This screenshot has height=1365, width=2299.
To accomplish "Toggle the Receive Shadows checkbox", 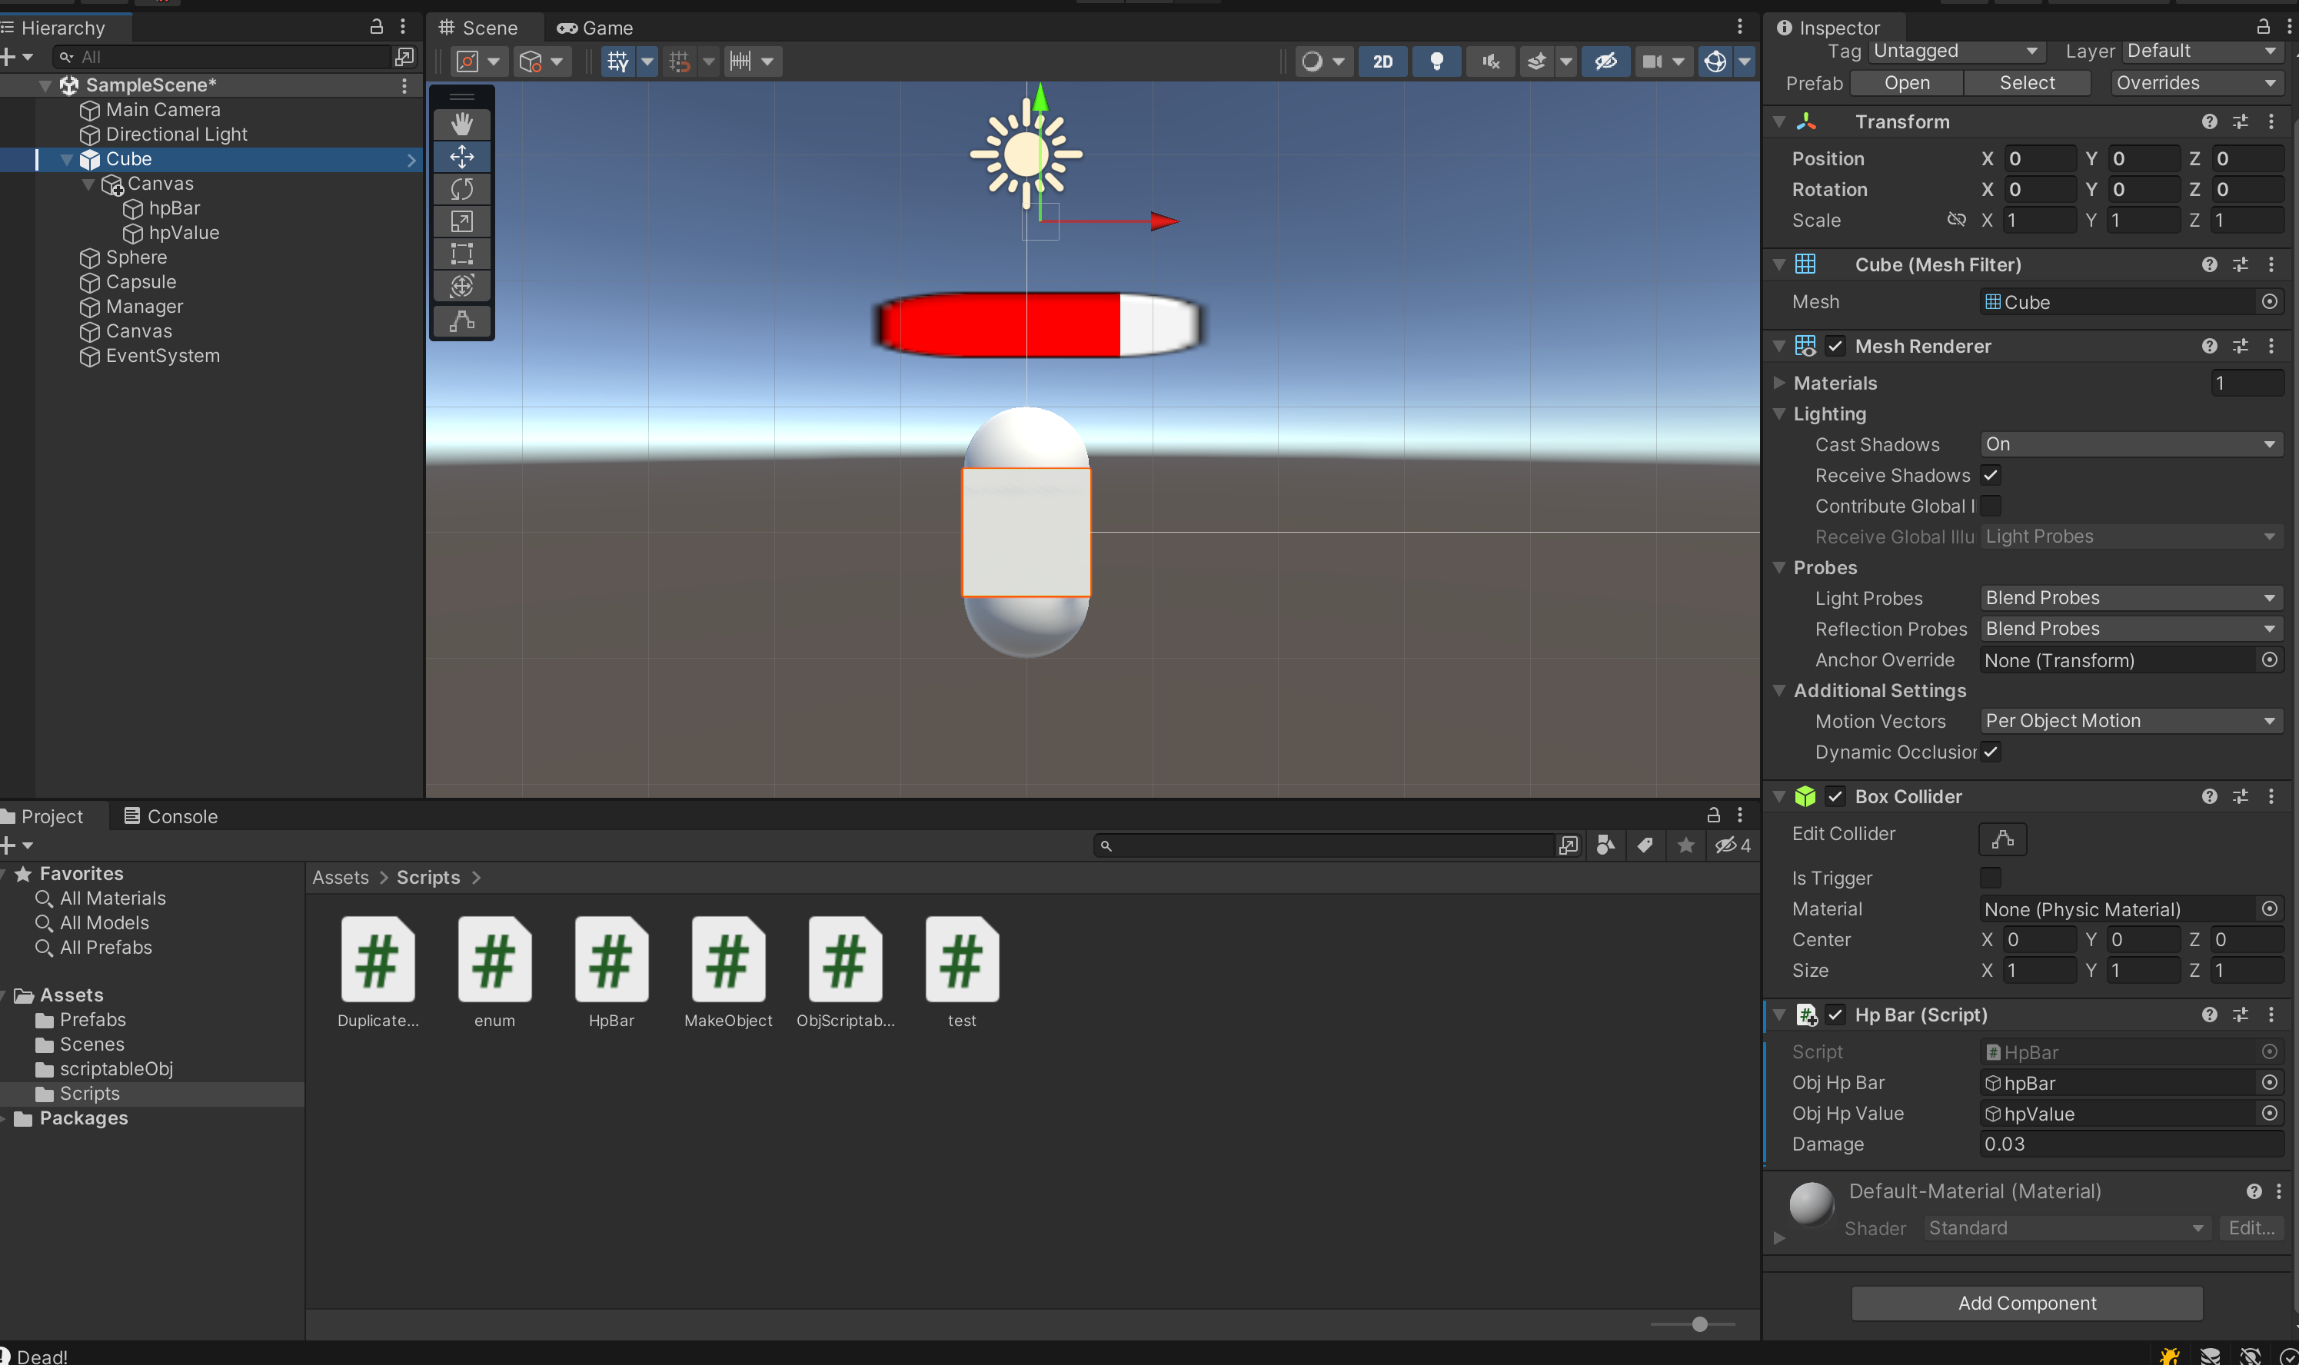I will pyautogui.click(x=1991, y=475).
